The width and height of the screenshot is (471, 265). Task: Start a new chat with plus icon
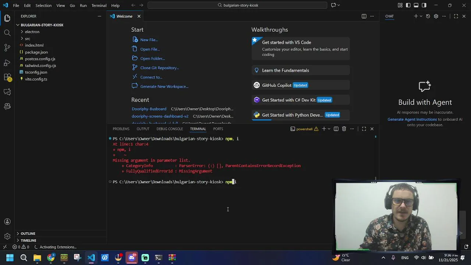coord(416,16)
